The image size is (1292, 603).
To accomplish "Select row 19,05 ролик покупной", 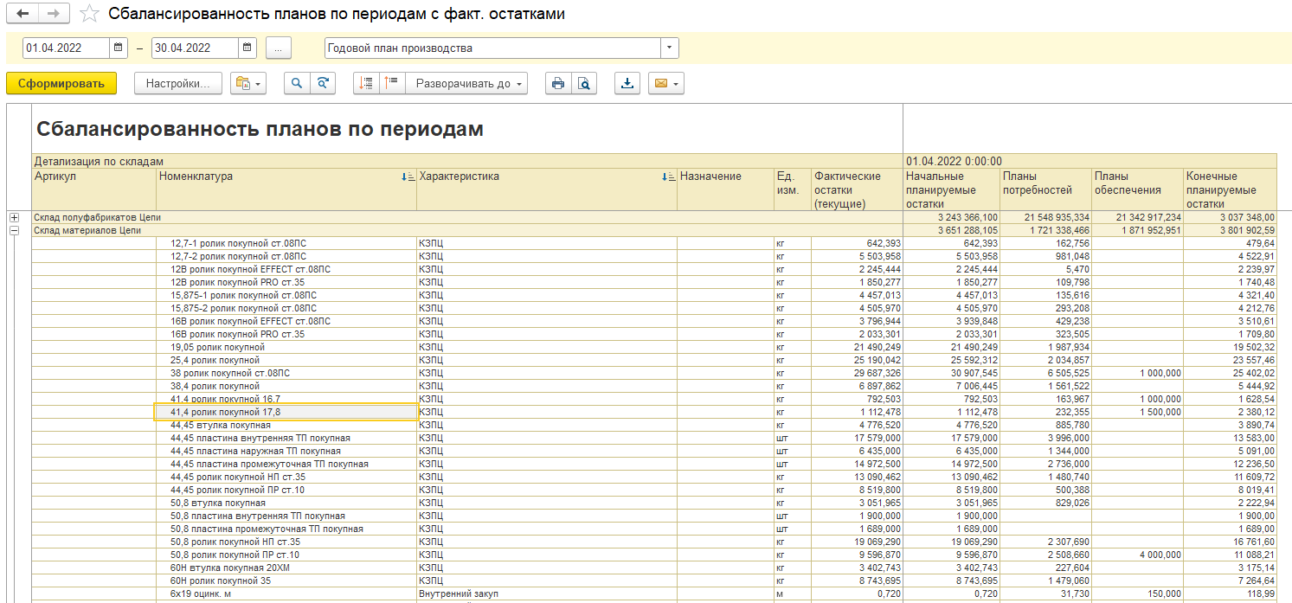I will pyautogui.click(x=218, y=347).
